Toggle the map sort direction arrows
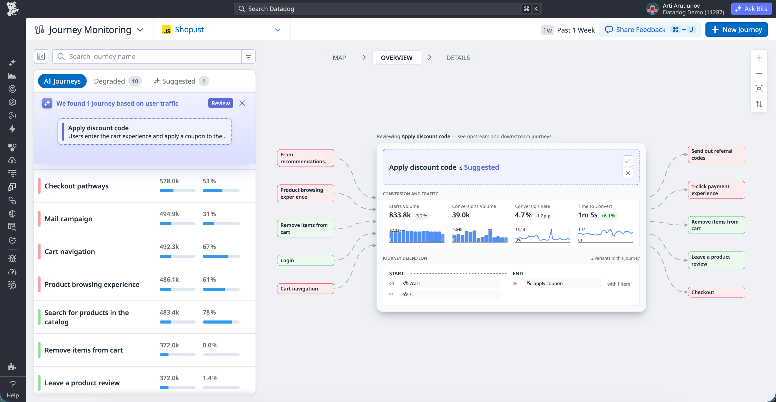 (x=759, y=104)
